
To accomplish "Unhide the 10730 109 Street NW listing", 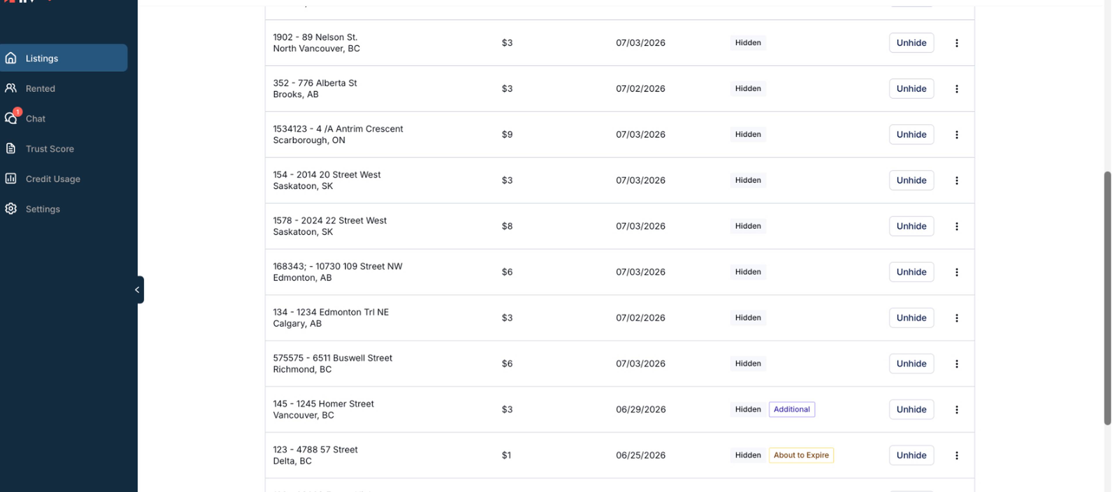I will [911, 271].
